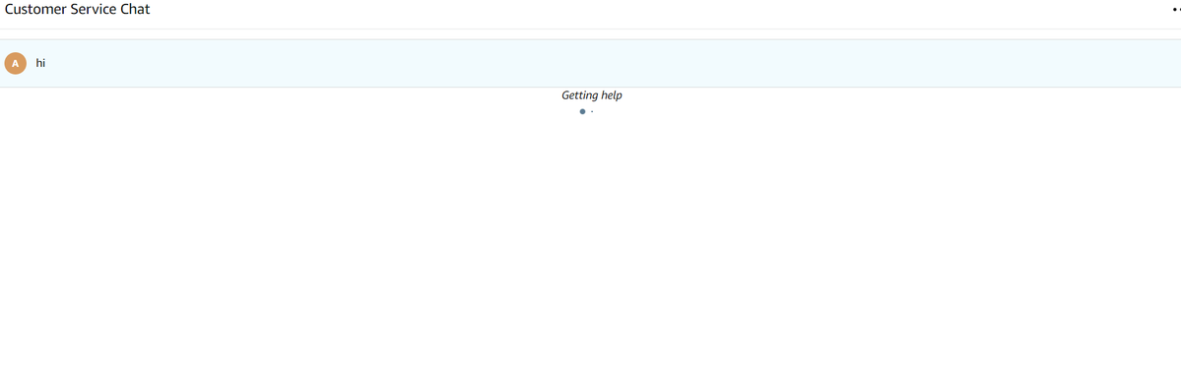The image size is (1181, 365).
Task: Click the orange 'A' user avatar
Action: tap(15, 63)
